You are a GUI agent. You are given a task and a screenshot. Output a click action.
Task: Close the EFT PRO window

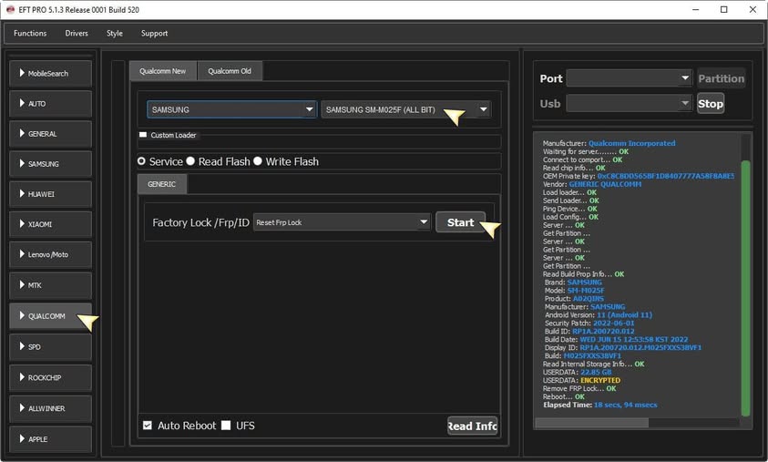[753, 9]
